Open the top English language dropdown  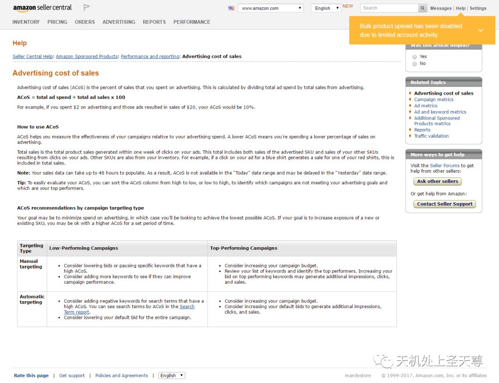coord(326,8)
